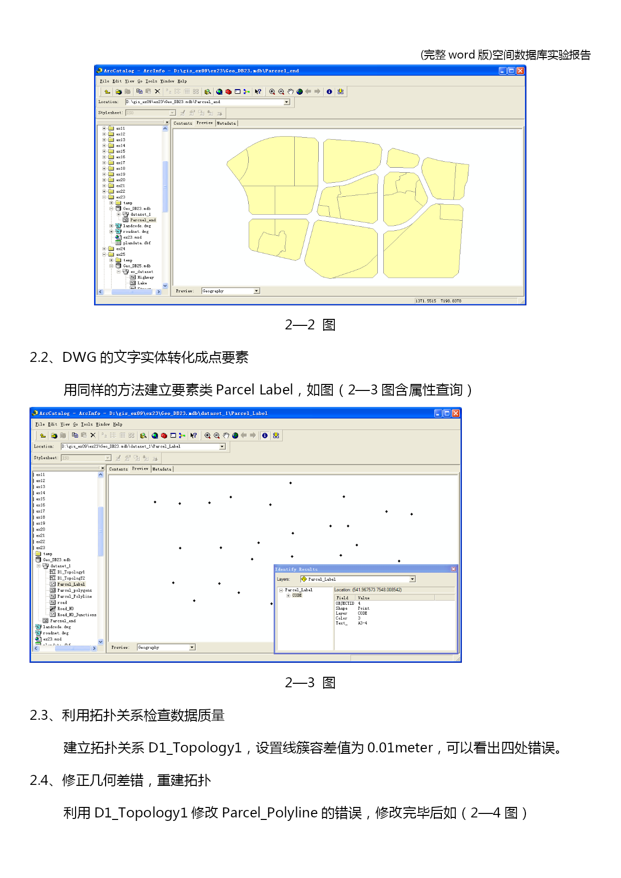The width and height of the screenshot is (621, 878).
Task: Open View menu in Parcel_Label window
Action: coord(65,424)
